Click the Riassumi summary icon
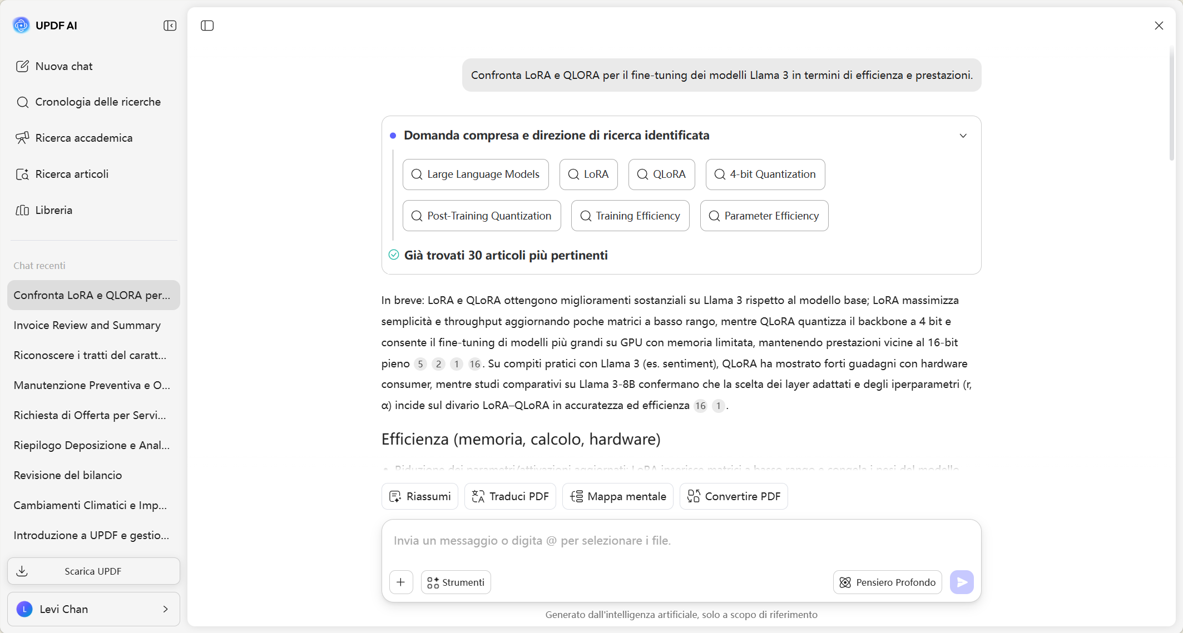1183x633 pixels. pyautogui.click(x=395, y=496)
